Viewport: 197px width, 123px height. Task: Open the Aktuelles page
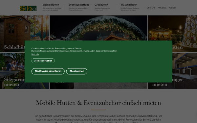tap(162, 8)
